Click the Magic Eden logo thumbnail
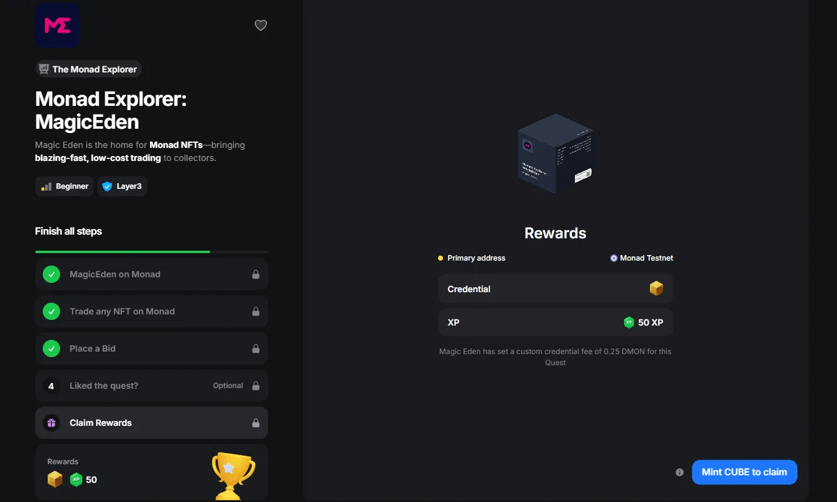The image size is (837, 502). point(58,25)
